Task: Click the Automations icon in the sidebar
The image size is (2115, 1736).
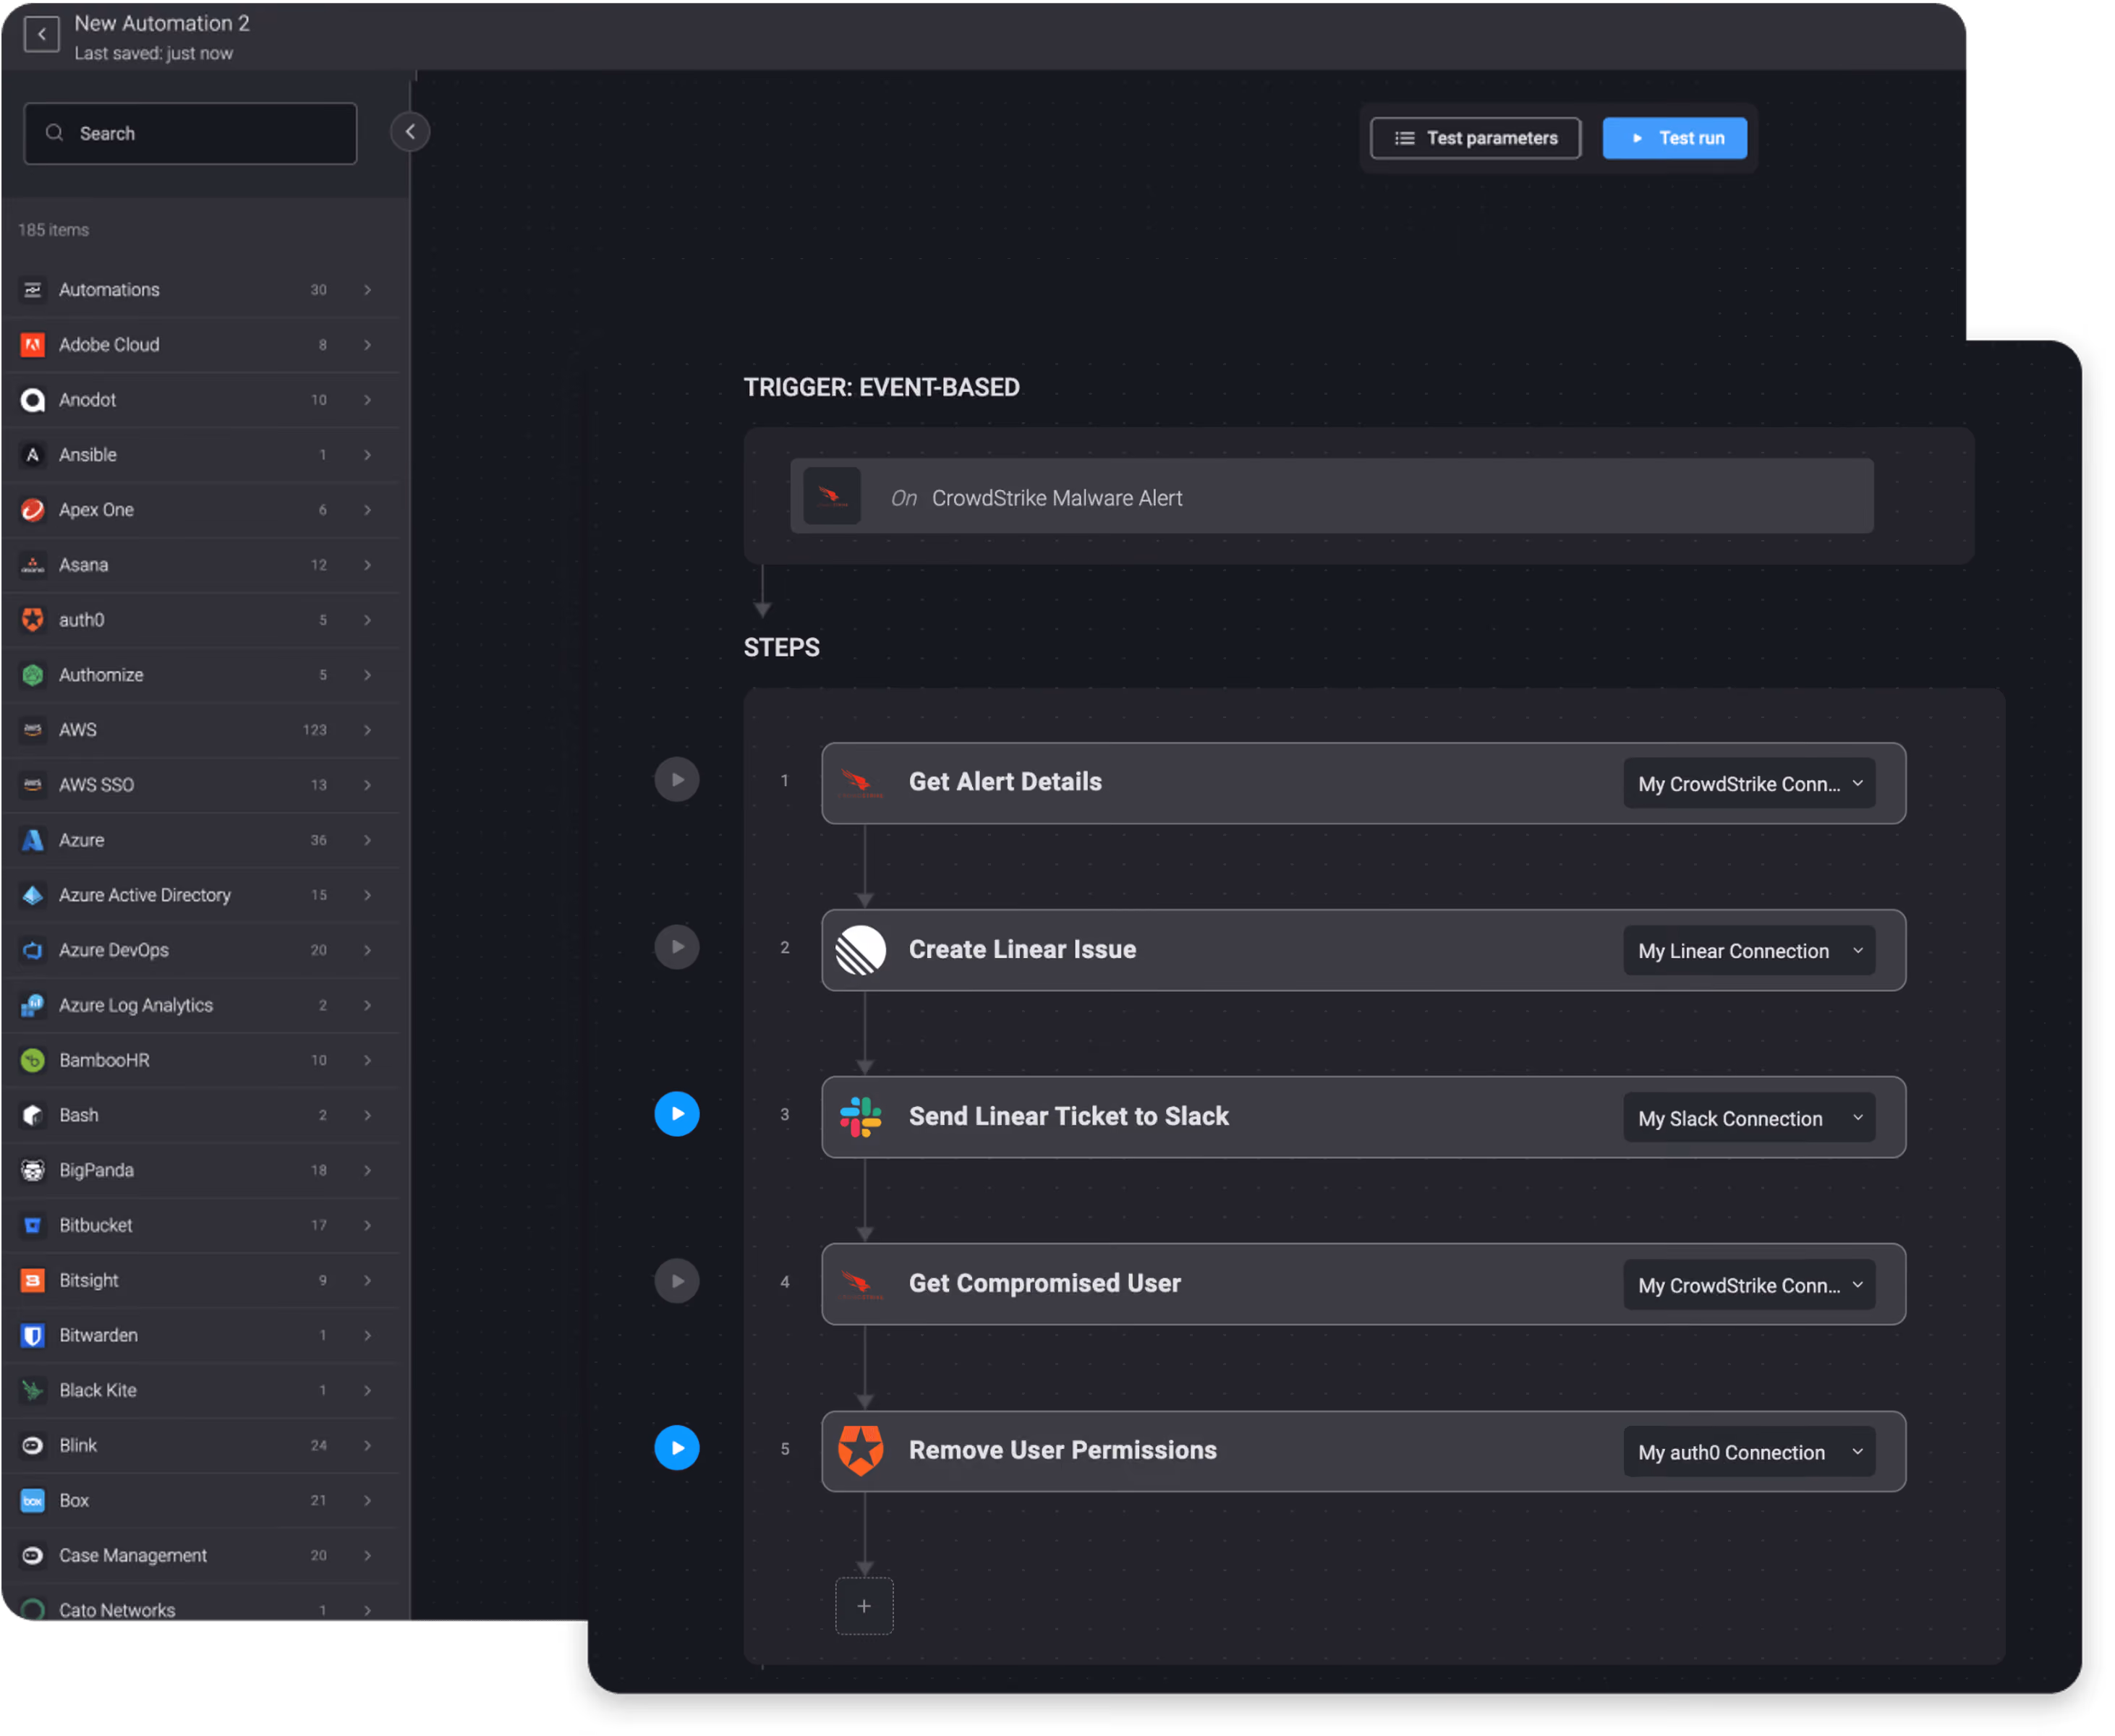Action: pos(33,290)
